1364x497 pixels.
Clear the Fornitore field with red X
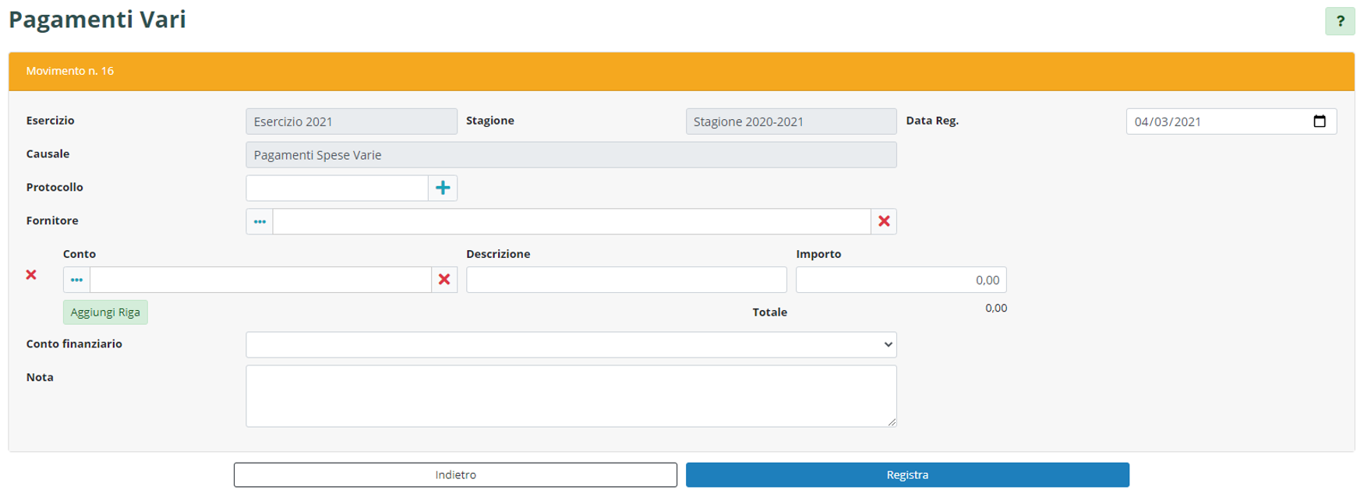pos(883,221)
